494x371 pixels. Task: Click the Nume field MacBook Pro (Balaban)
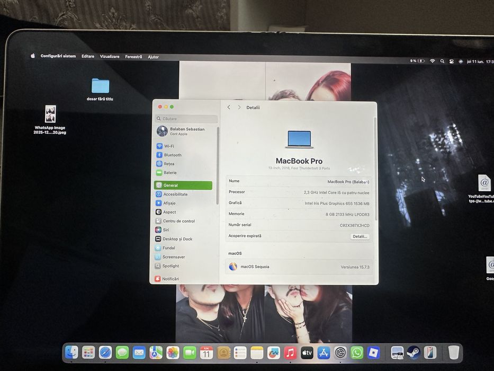348,182
